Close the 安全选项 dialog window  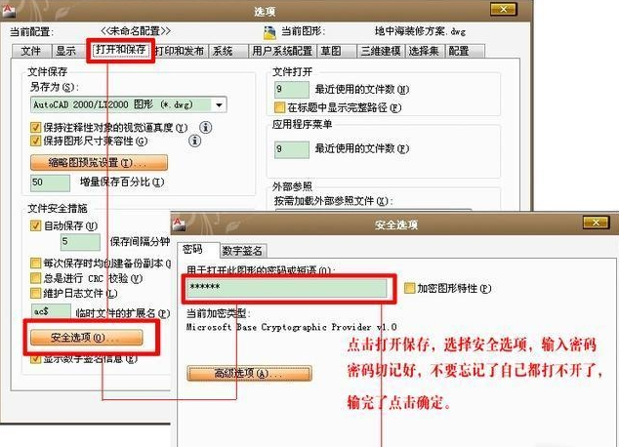tap(597, 223)
